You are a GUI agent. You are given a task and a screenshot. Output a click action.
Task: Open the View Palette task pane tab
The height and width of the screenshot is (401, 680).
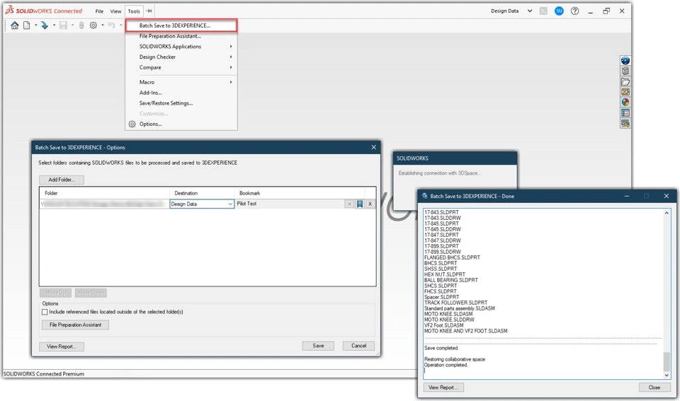pos(625,92)
